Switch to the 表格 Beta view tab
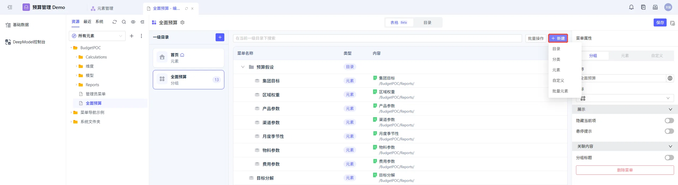The image size is (678, 185). 399,23
